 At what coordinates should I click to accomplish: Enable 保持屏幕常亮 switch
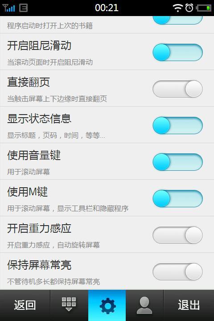(x=177, y=272)
